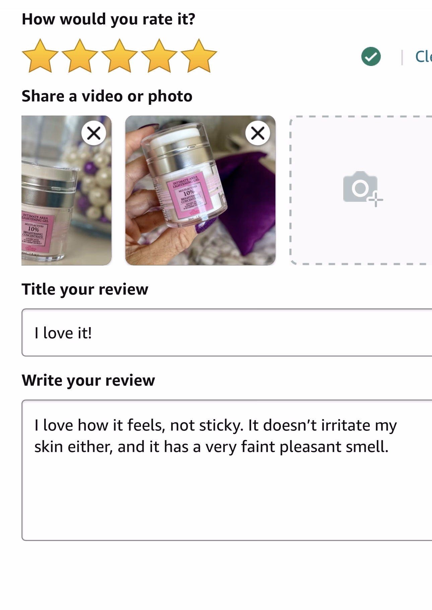Screen dimensions: 432x610
Task: Remove the second uploaded hand-held jar photo
Action: [258, 133]
